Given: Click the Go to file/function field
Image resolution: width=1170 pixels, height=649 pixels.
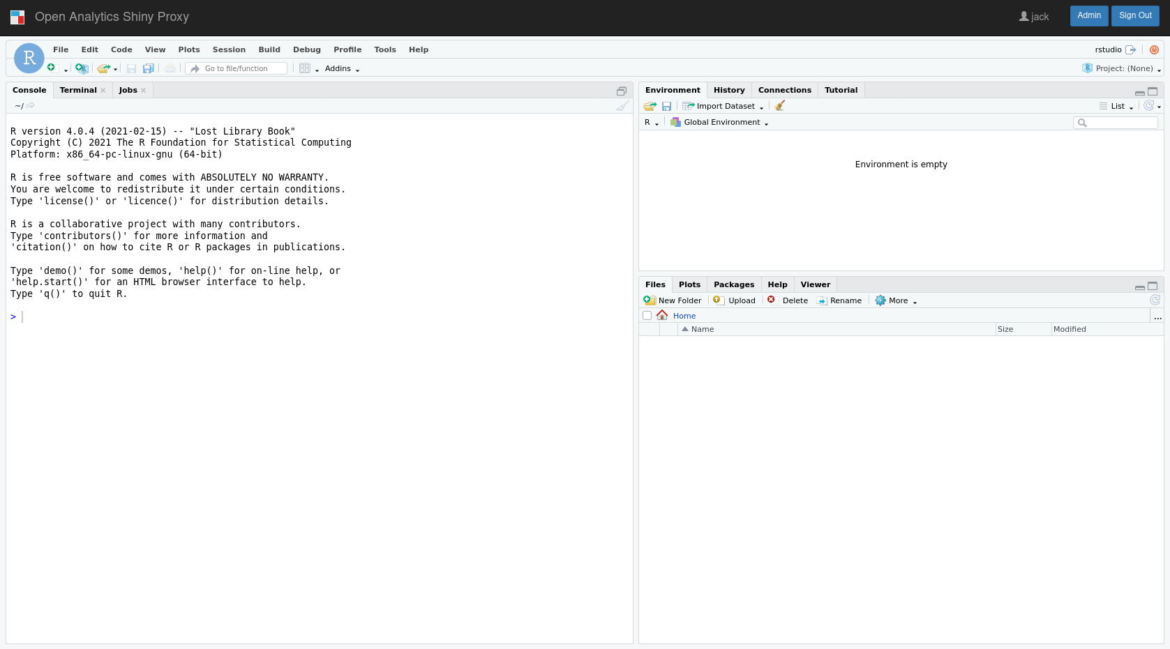Looking at the screenshot, I should [237, 68].
